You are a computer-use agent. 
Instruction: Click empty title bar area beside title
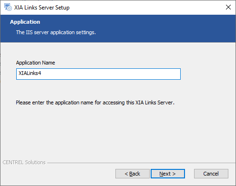point(143,7)
